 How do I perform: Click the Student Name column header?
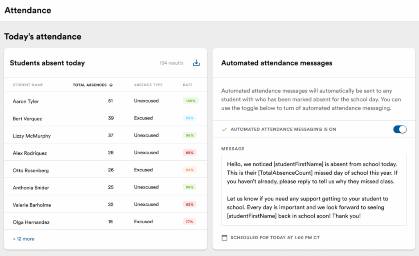point(28,85)
